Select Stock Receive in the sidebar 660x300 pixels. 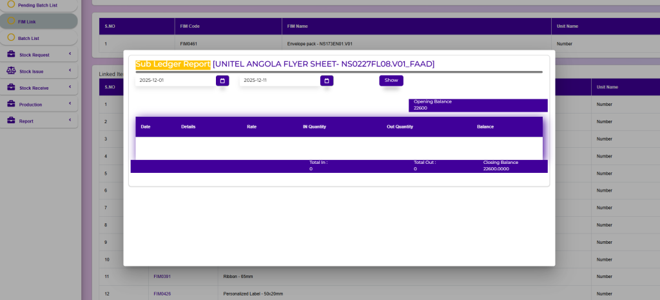tap(34, 88)
